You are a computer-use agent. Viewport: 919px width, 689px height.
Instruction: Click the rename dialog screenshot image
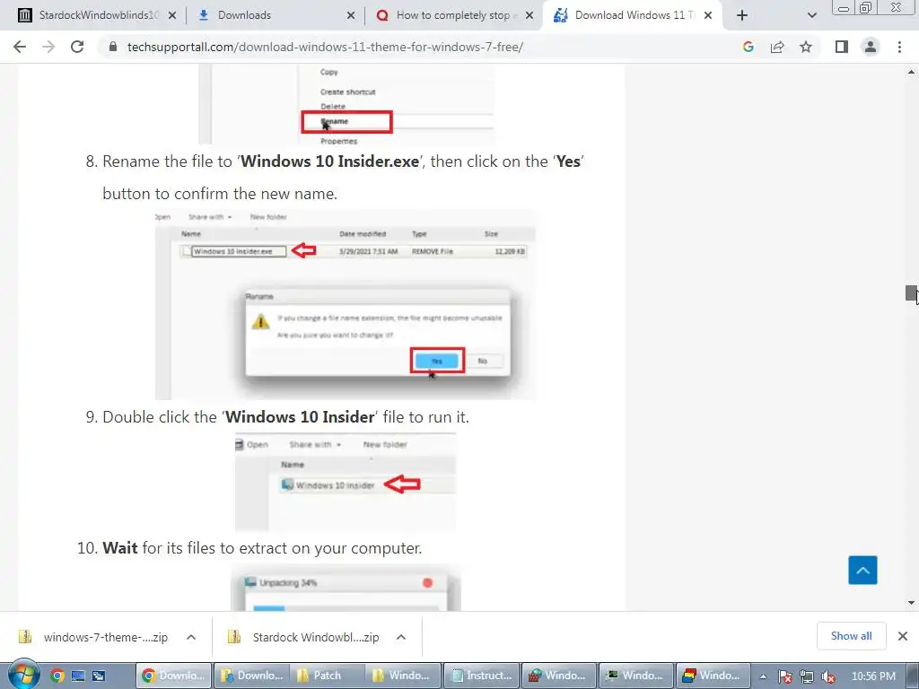click(x=346, y=305)
